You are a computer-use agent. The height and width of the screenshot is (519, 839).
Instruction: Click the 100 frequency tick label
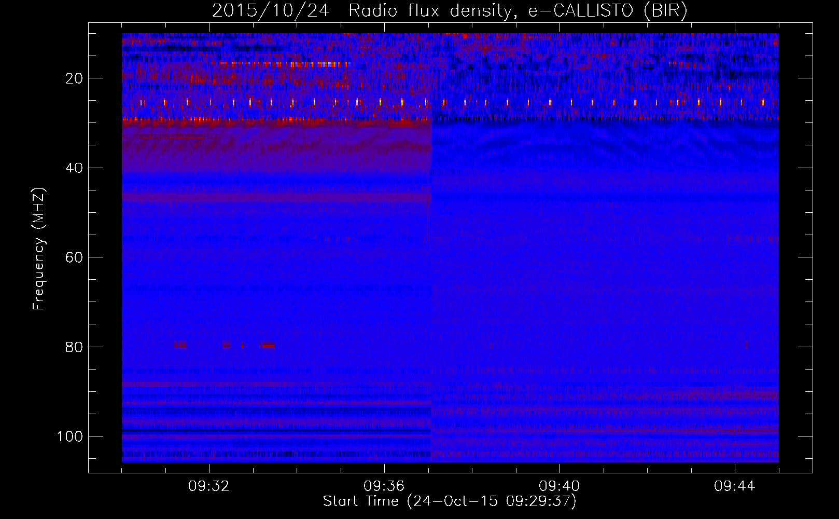coord(70,436)
